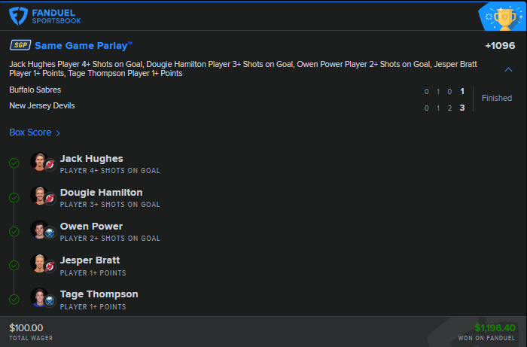Click Tage Thompson player headshot
This screenshot has height=347, width=527.
tap(39, 297)
